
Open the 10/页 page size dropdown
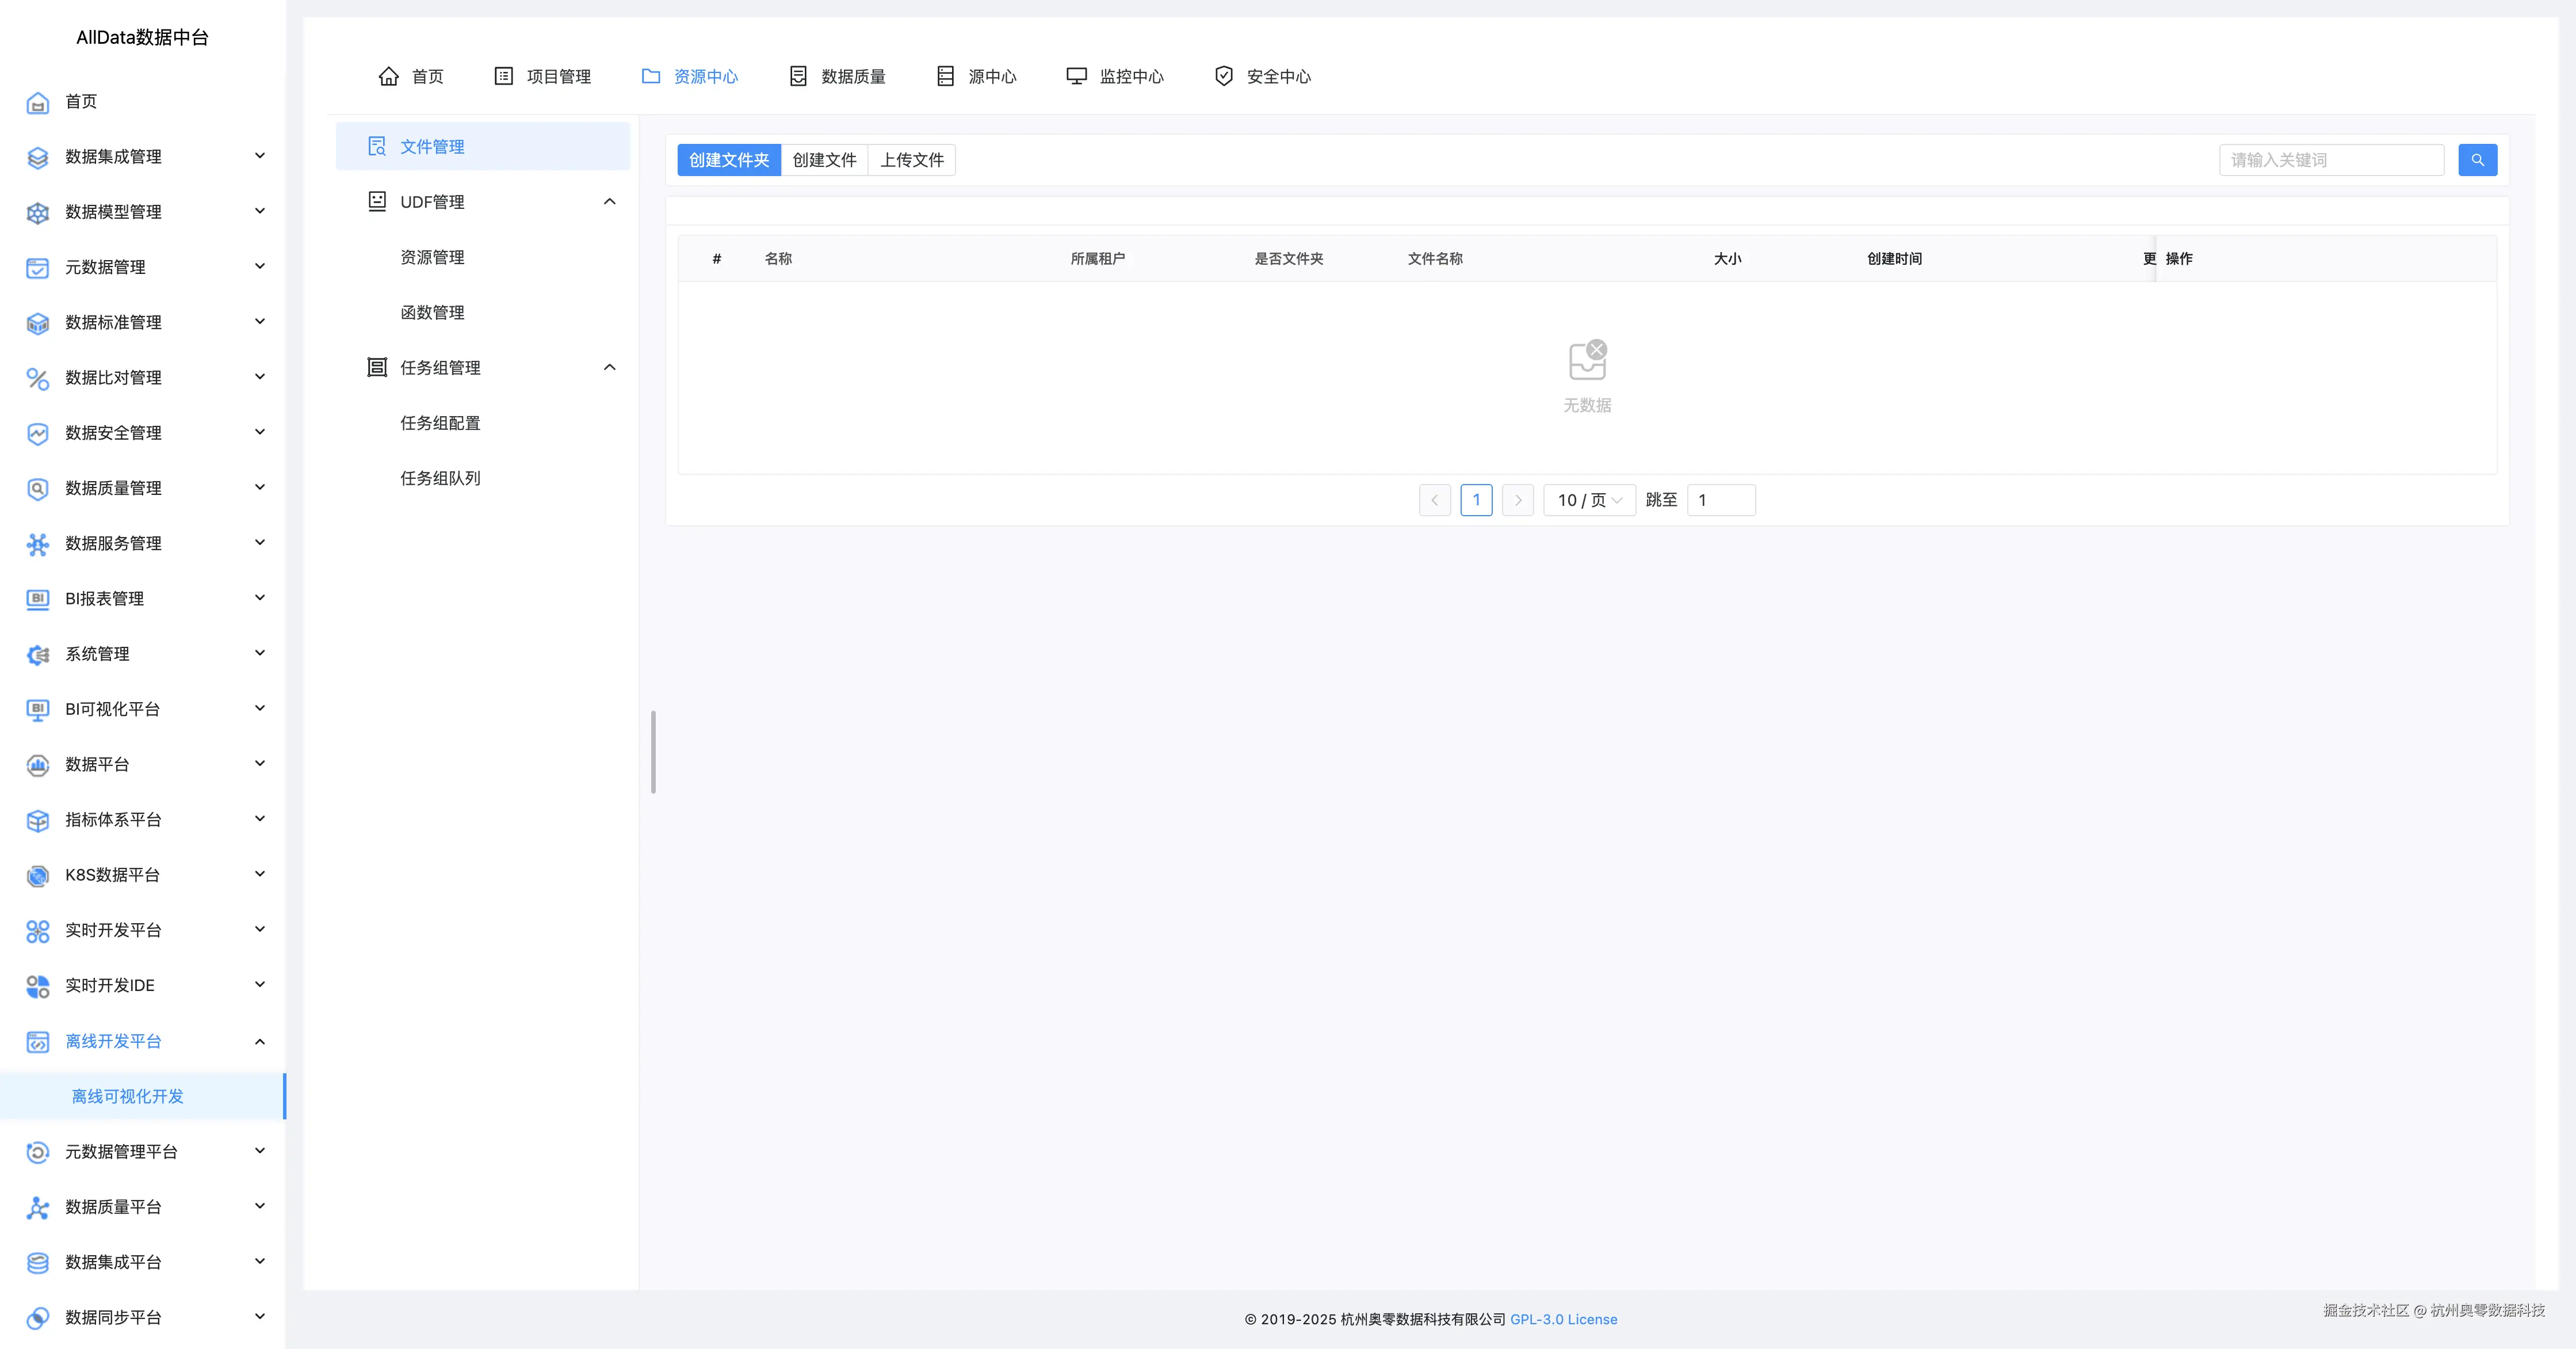(x=1589, y=500)
